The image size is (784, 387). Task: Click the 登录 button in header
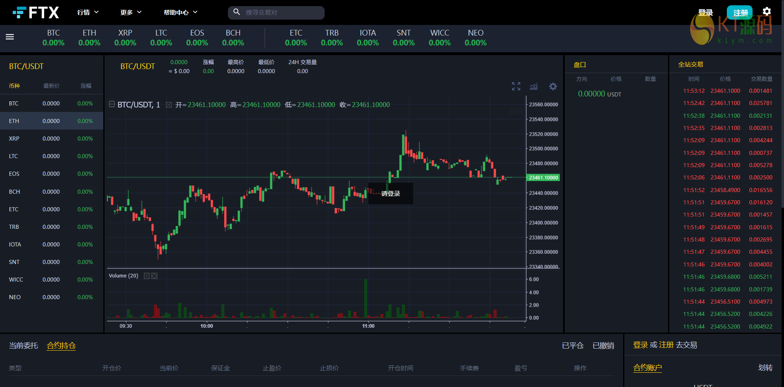coord(706,13)
